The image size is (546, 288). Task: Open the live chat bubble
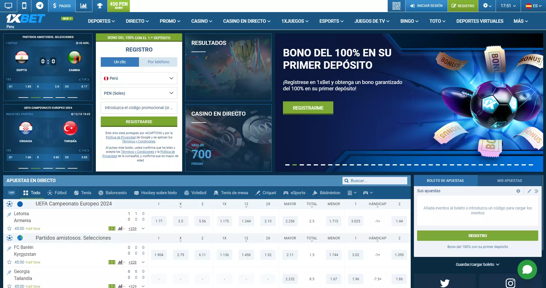tap(527, 270)
